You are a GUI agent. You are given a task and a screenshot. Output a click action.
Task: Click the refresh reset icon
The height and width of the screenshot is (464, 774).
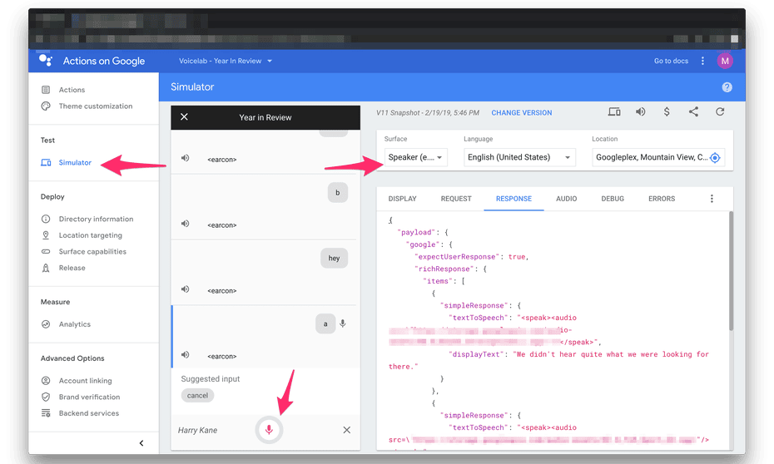[720, 112]
